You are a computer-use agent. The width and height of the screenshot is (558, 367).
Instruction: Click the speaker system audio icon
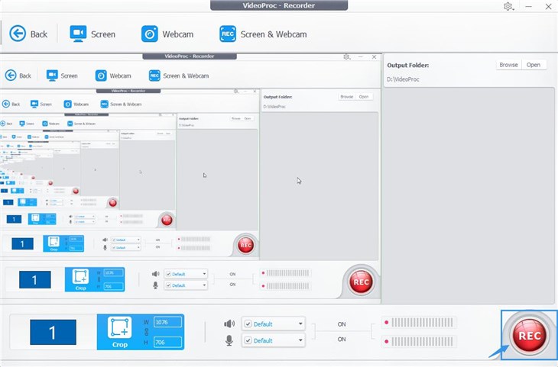click(x=229, y=324)
